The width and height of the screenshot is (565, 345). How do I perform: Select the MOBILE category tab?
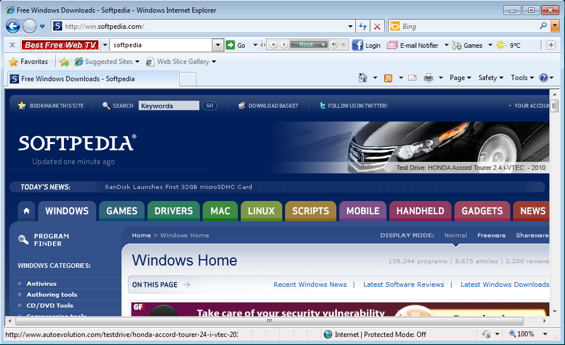(363, 211)
